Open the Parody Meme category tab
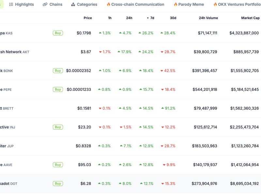Viewport: 261px width, 195px height. 191,5
